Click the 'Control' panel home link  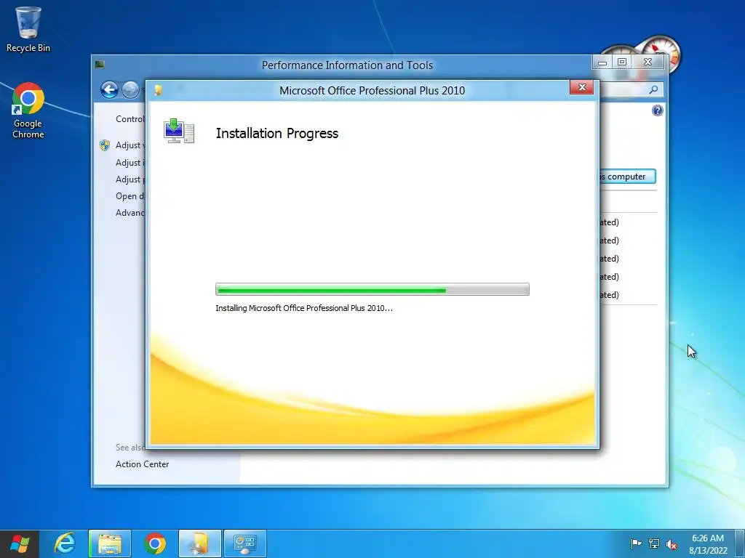130,119
